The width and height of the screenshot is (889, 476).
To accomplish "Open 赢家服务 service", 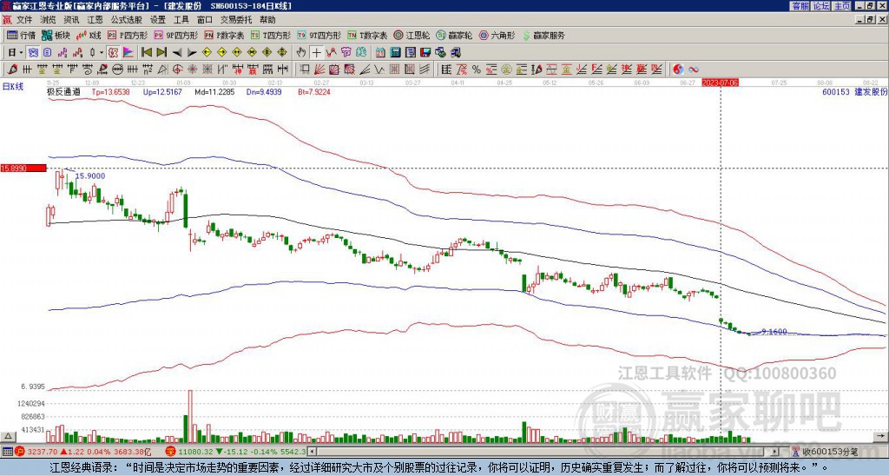I will click(x=543, y=35).
